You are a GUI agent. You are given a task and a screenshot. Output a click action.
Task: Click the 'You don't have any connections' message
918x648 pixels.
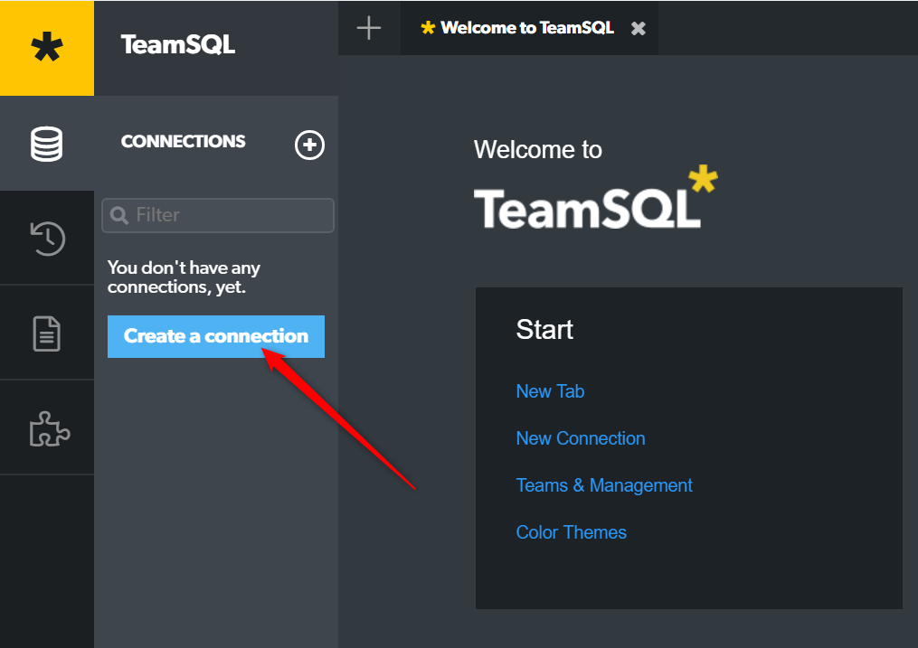click(184, 277)
